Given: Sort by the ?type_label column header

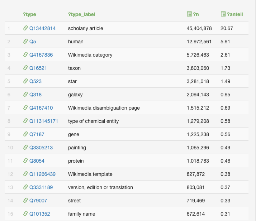Looking at the screenshot, I should [81, 14].
